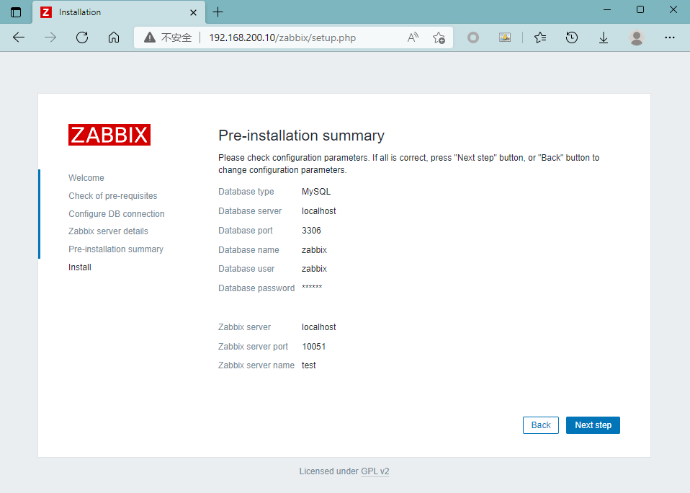Click the masked database password value
The image size is (690, 493).
coord(312,288)
